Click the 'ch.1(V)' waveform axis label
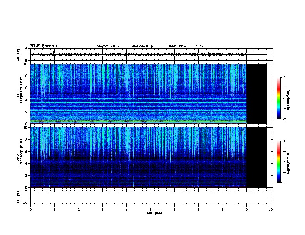This screenshot has height=235, width=305. pyautogui.click(x=18, y=55)
